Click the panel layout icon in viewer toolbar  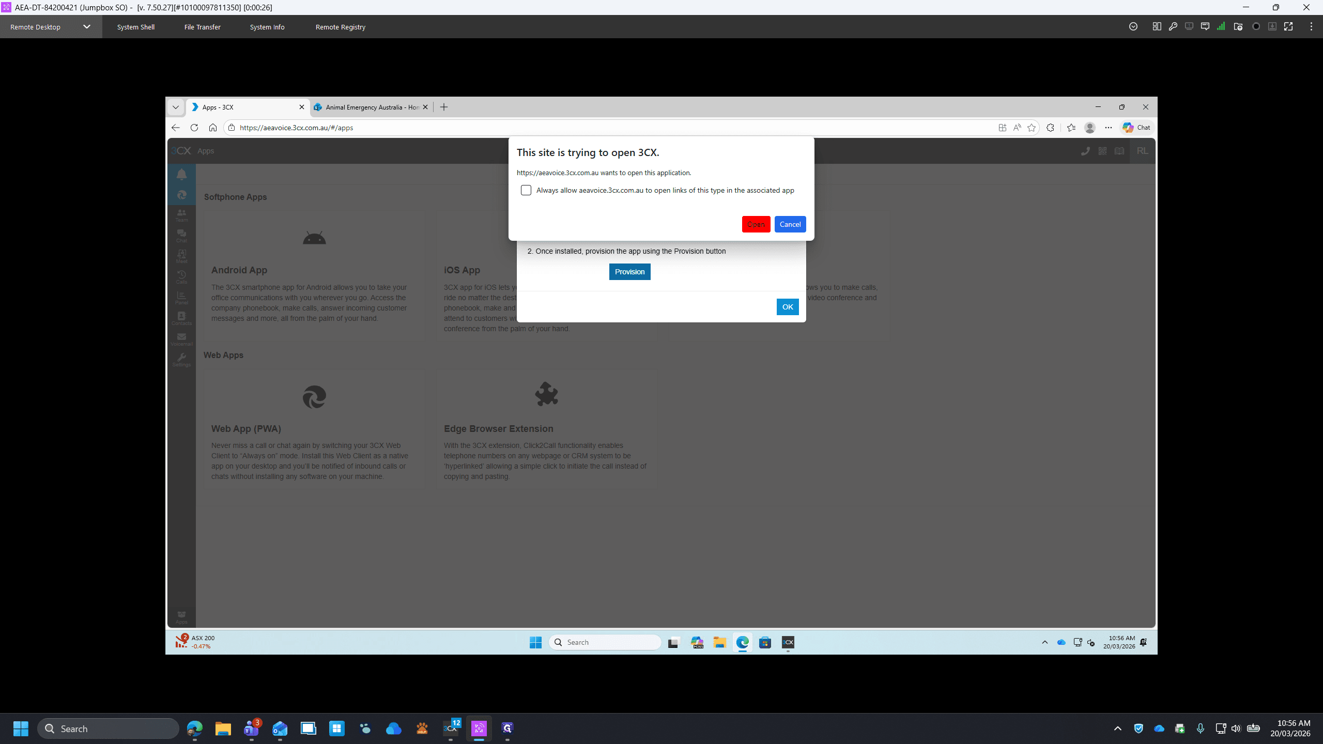coord(1157,26)
